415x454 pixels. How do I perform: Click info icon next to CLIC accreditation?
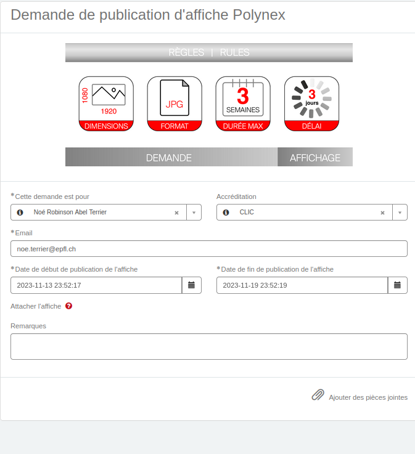tap(226, 213)
